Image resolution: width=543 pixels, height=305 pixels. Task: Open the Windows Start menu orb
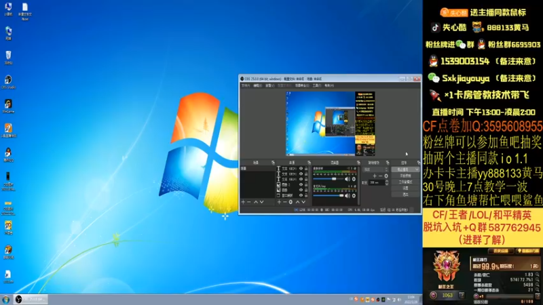(6, 299)
